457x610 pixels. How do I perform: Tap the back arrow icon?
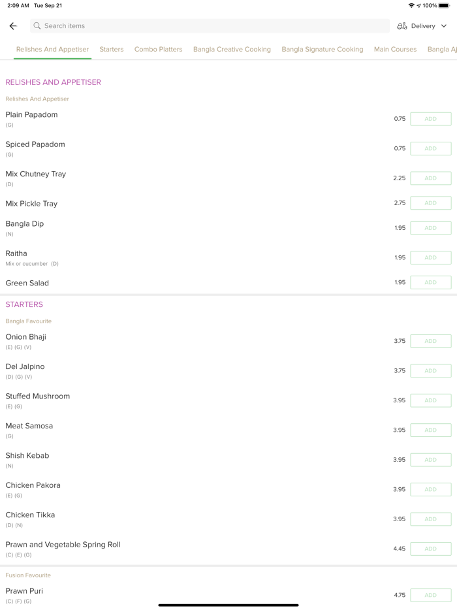(13, 26)
